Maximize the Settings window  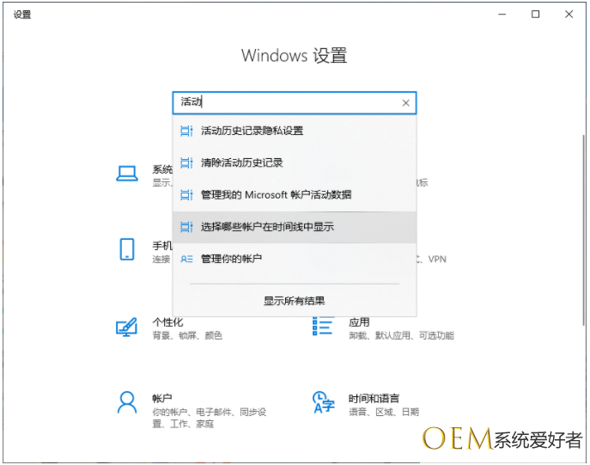(536, 15)
